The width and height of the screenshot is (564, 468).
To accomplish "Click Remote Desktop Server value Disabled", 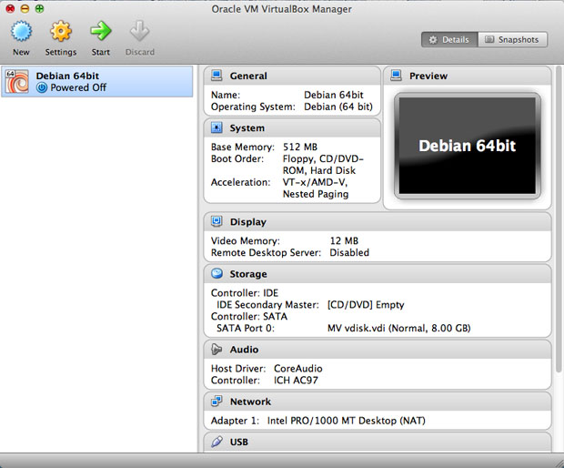I will (x=349, y=253).
